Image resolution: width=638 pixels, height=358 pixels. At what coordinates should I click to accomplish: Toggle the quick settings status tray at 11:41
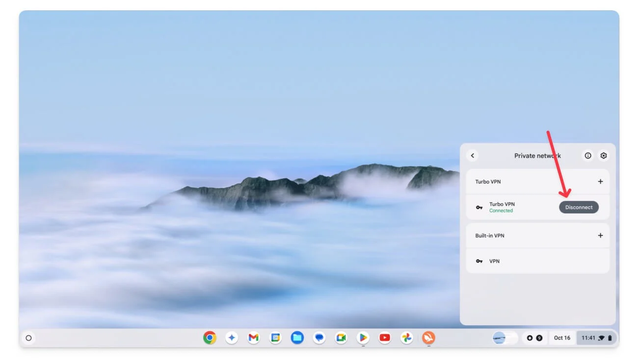point(596,338)
